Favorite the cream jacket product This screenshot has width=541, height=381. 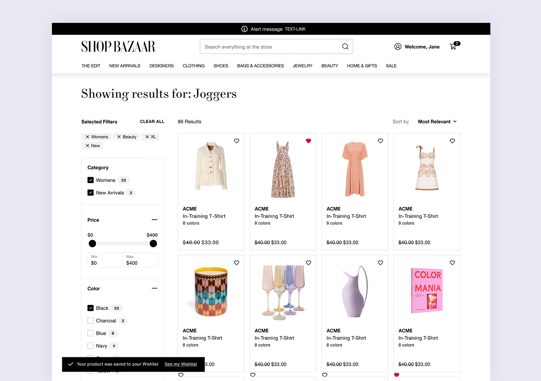[236, 141]
